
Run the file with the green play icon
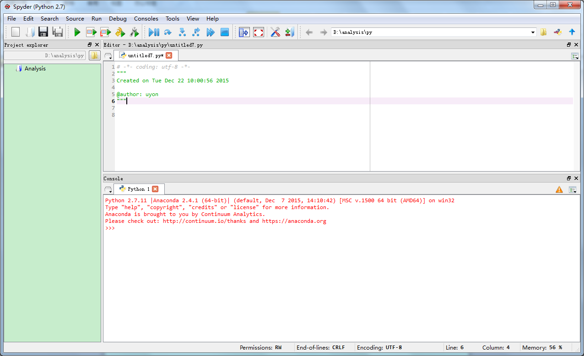pos(77,32)
